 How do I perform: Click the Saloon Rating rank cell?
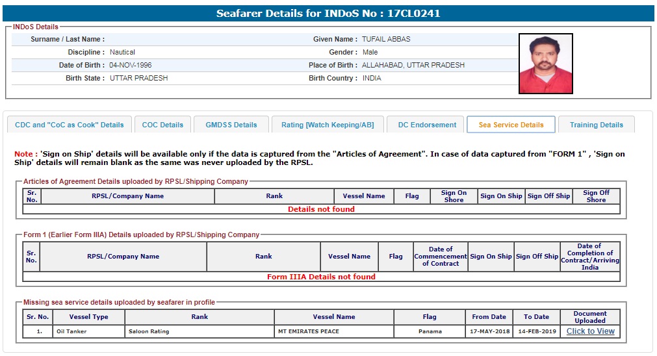coord(149,331)
